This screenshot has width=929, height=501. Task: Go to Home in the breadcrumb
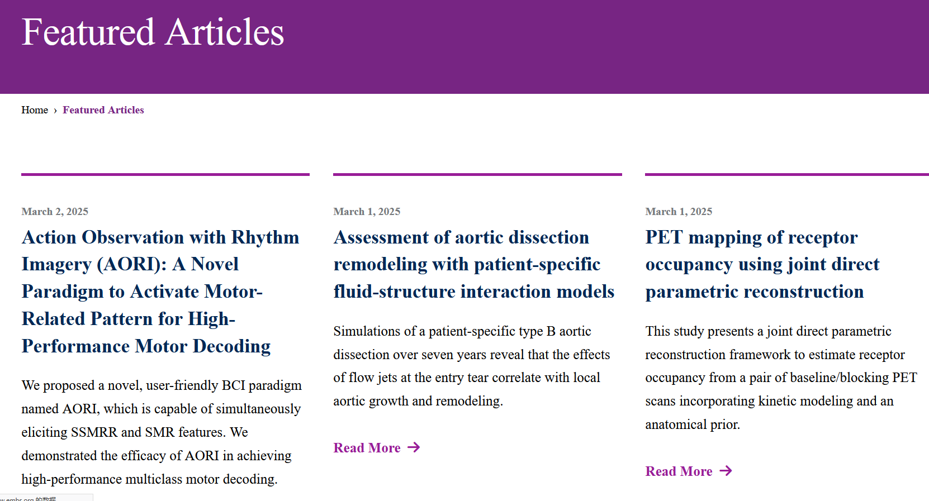35,110
